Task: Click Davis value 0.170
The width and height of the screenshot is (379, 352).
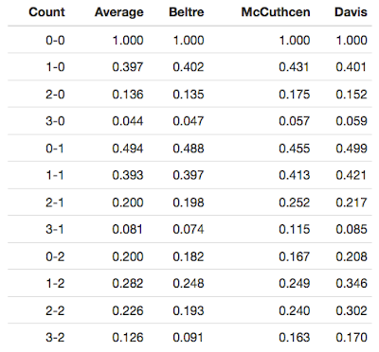Action: [352, 338]
